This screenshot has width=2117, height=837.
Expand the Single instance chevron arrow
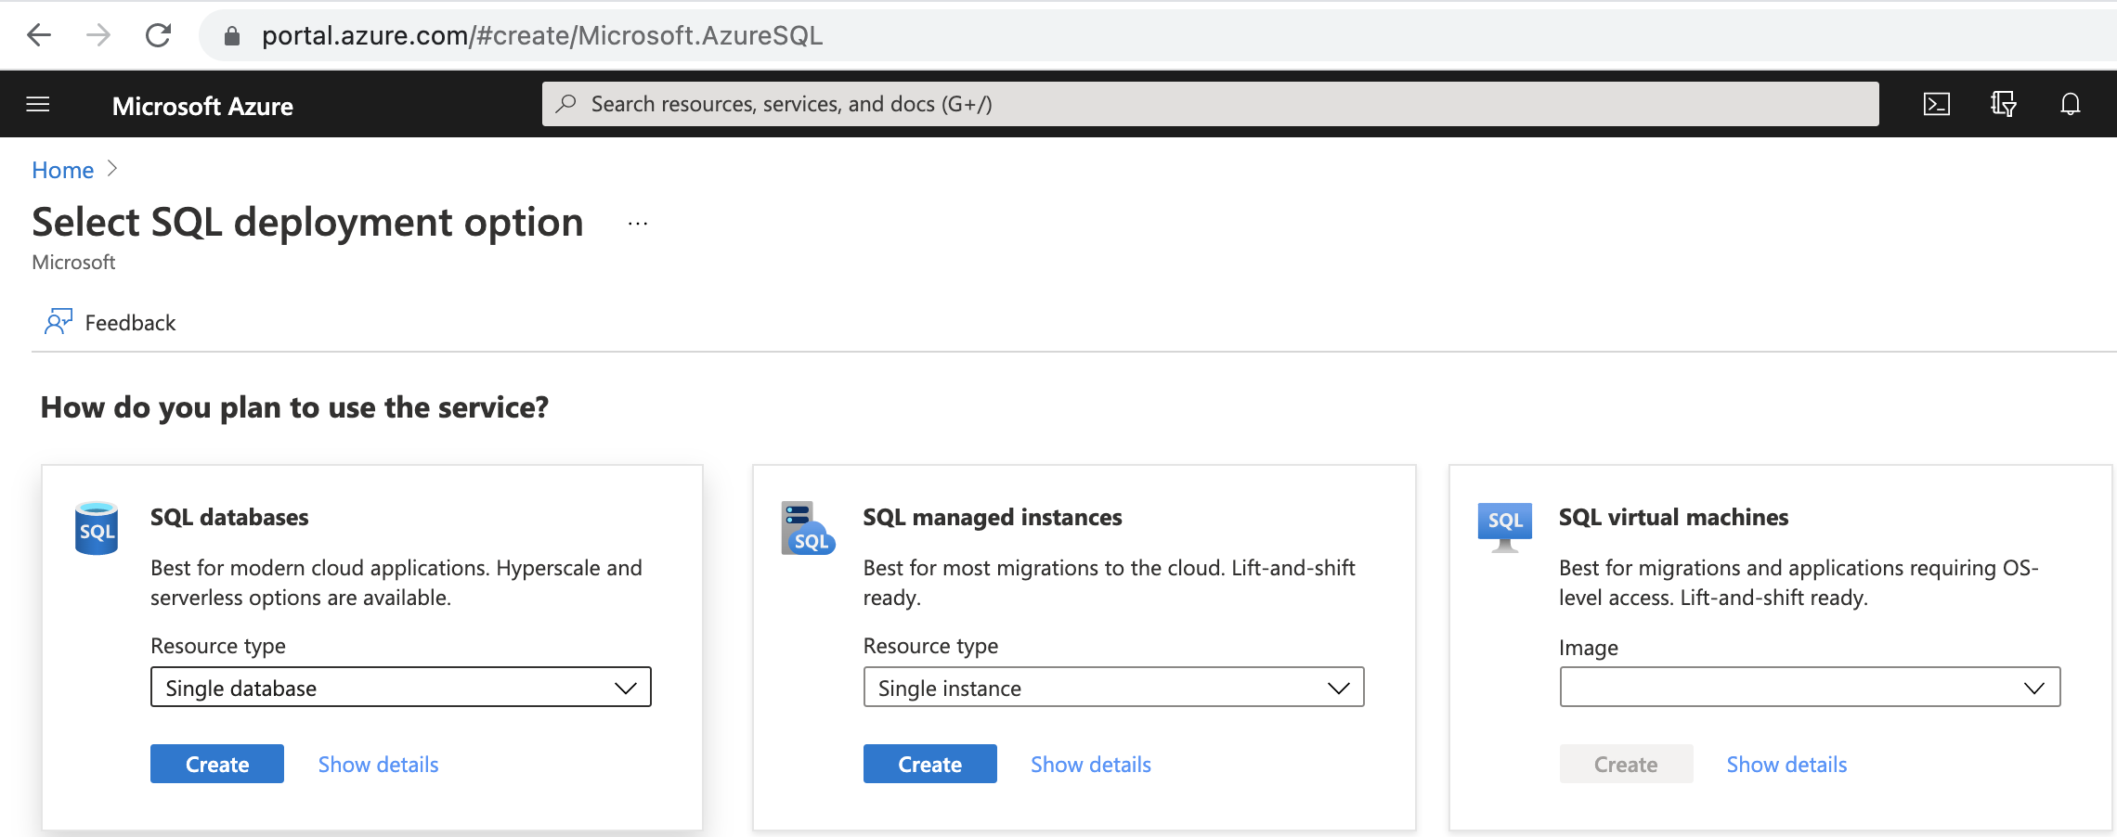[1338, 688]
